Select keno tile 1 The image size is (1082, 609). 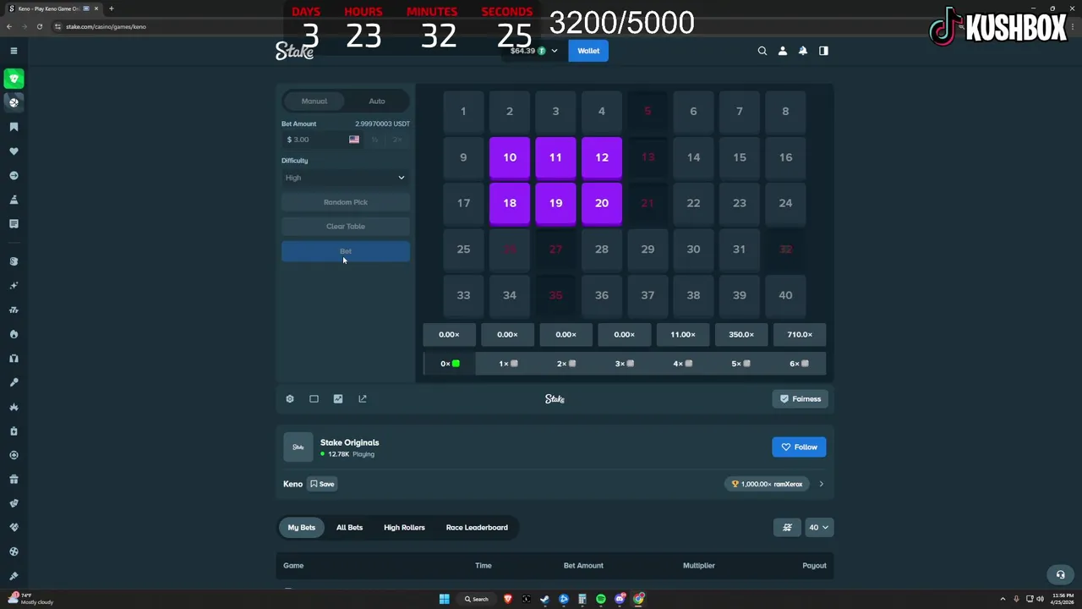click(463, 112)
